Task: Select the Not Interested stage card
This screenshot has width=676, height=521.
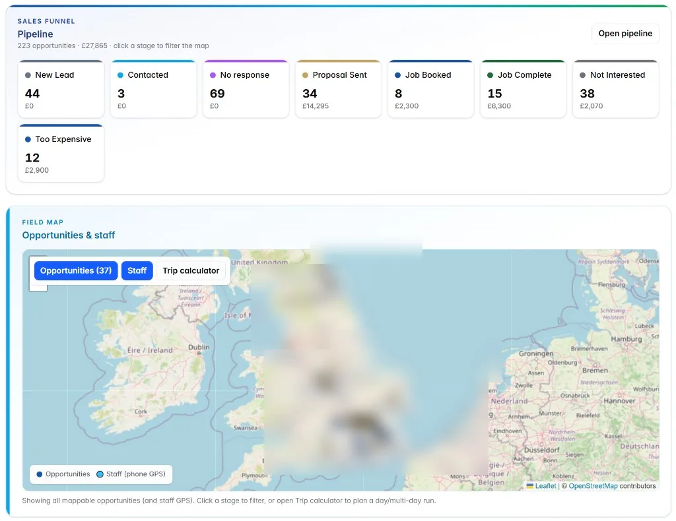Action: 616,89
